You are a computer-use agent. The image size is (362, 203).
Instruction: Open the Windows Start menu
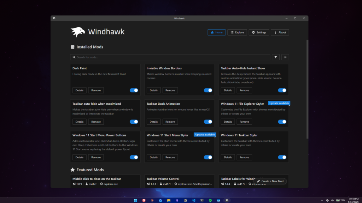coord(135,201)
